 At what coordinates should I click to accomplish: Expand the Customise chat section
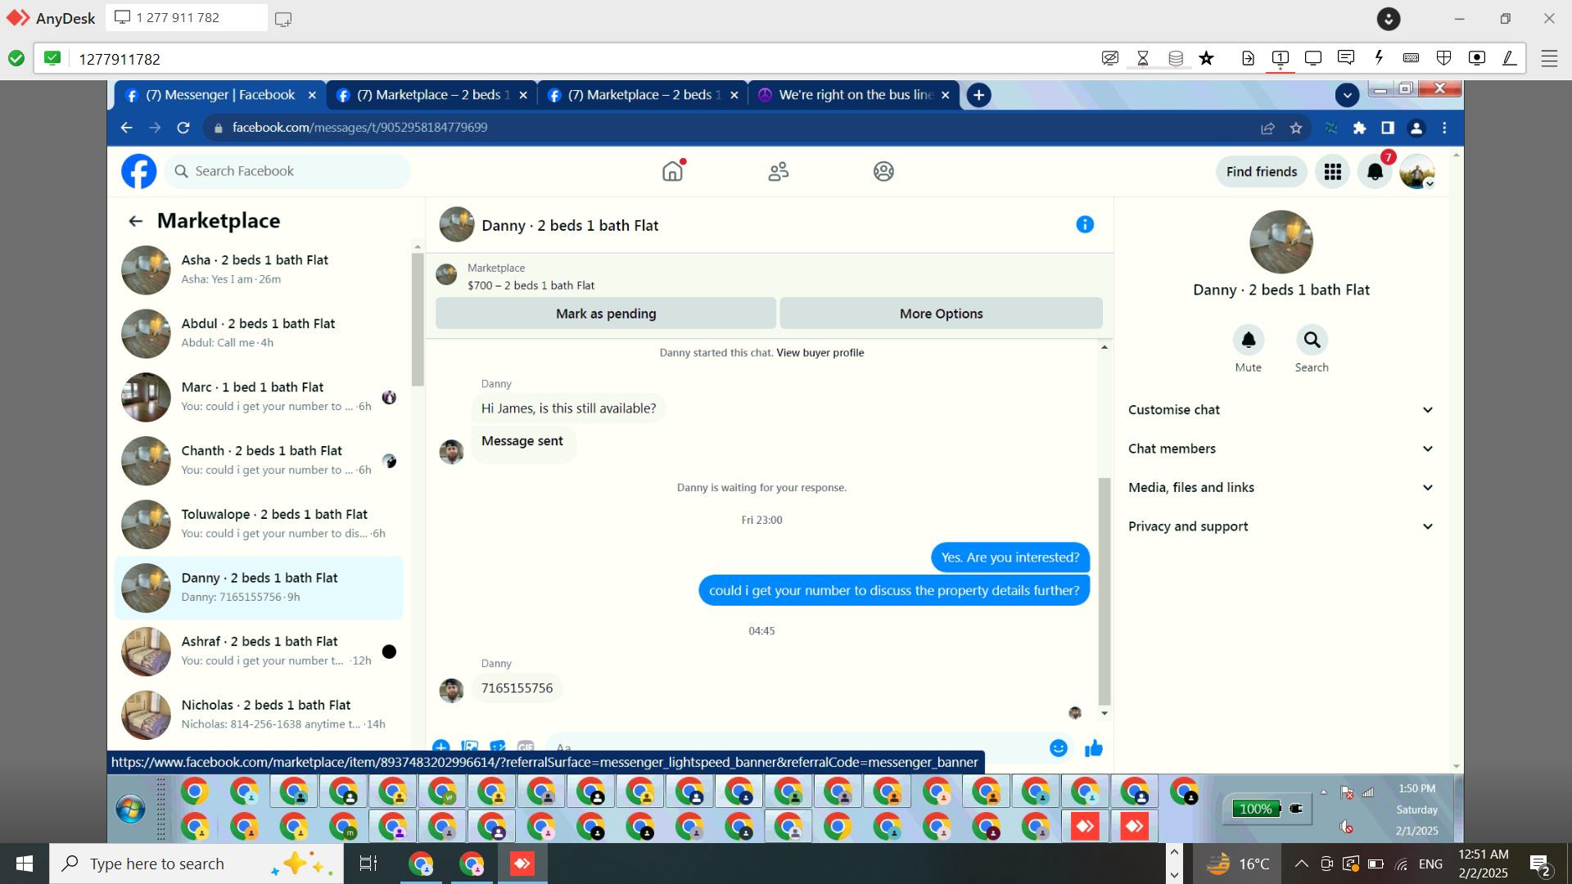[x=1281, y=409]
